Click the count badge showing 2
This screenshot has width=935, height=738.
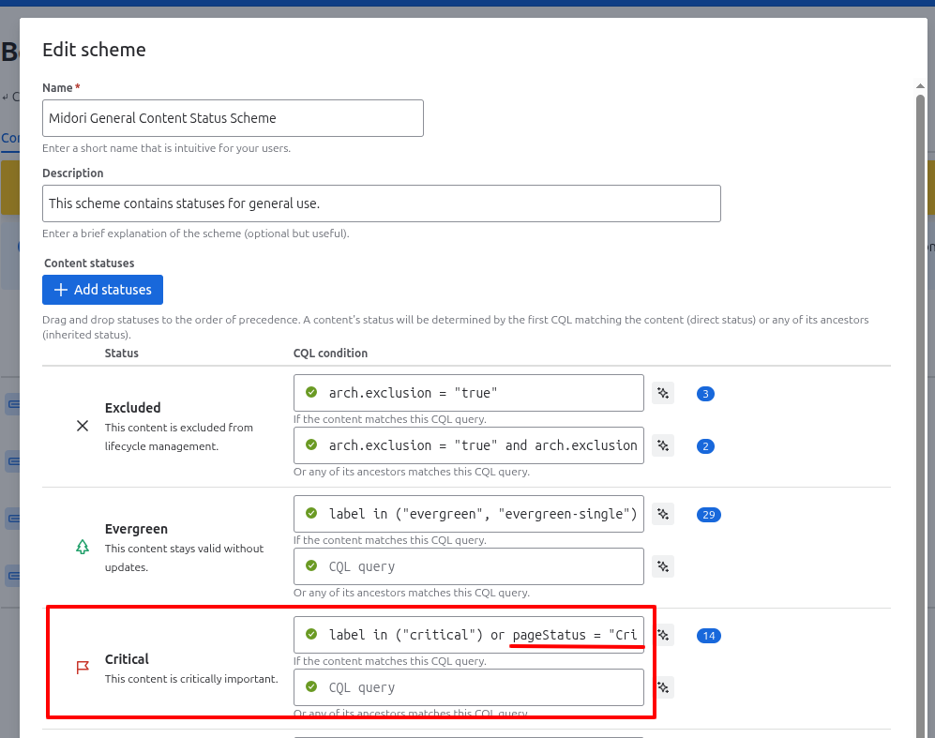click(705, 446)
